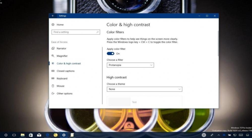Click the high contrast Text preview swatch
This screenshot has width=252, height=138.
tap(119, 102)
